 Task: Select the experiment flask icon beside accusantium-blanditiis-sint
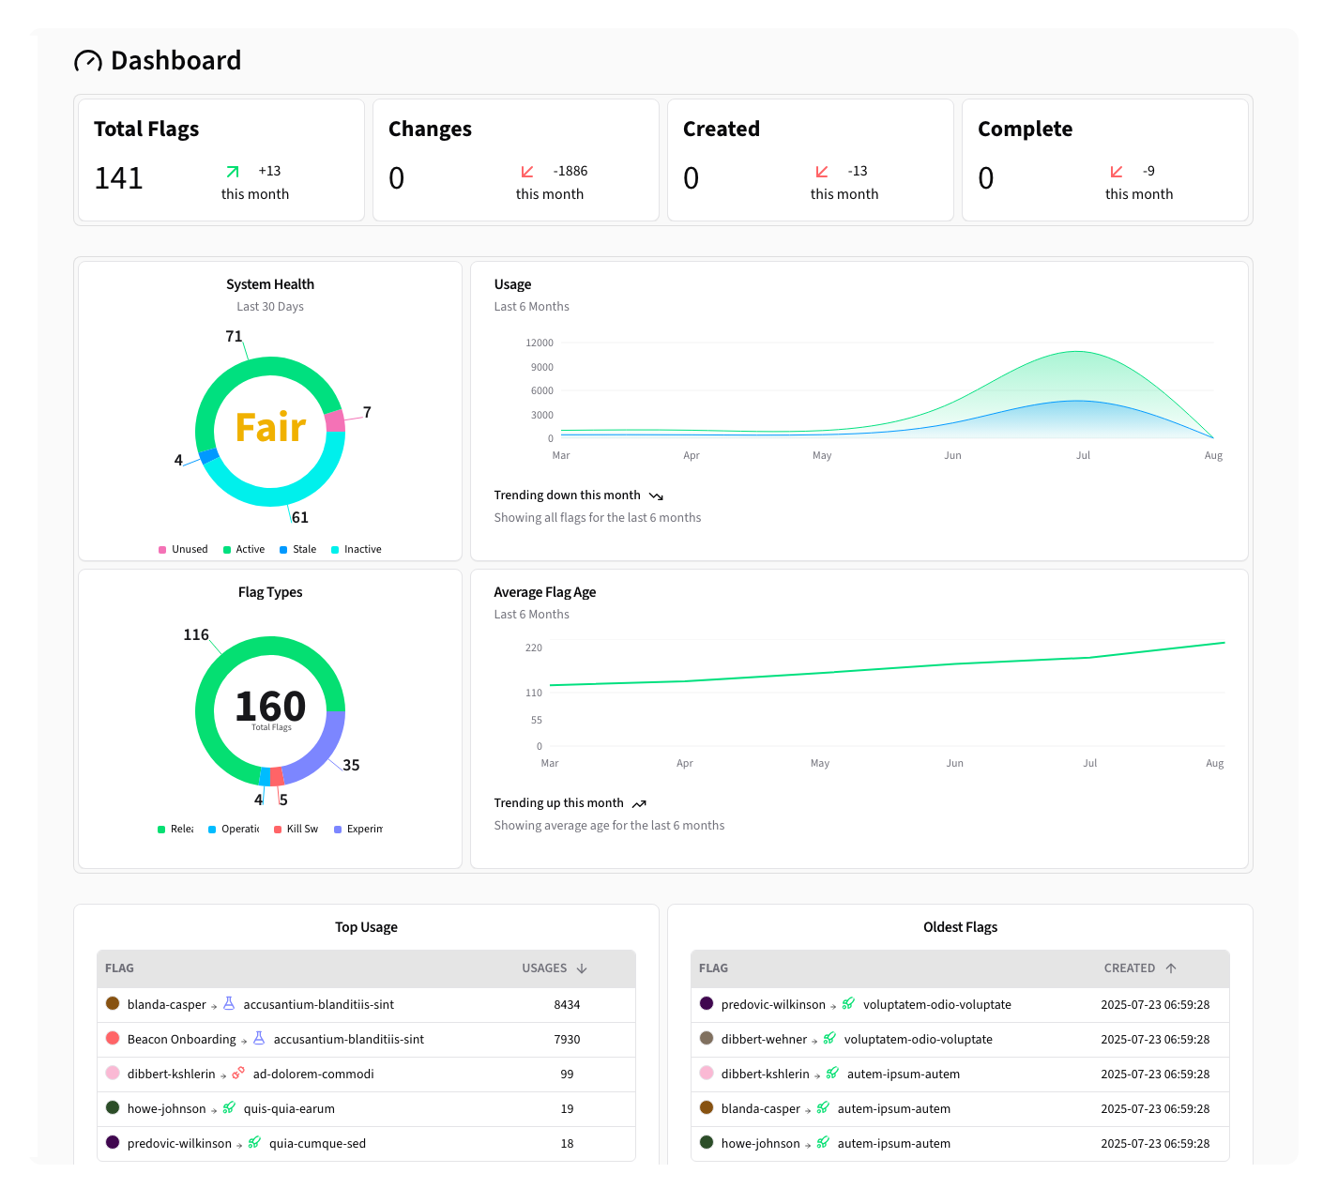pos(229,1004)
